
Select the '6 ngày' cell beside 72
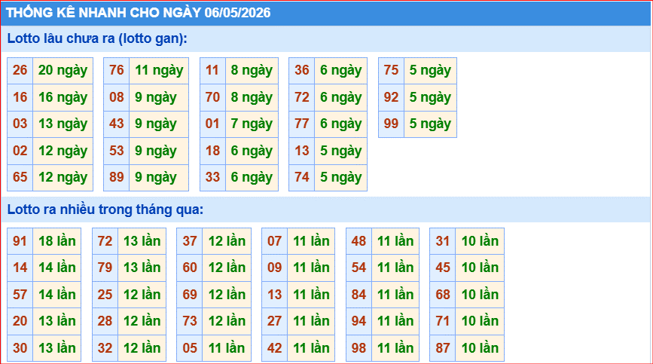click(x=340, y=97)
